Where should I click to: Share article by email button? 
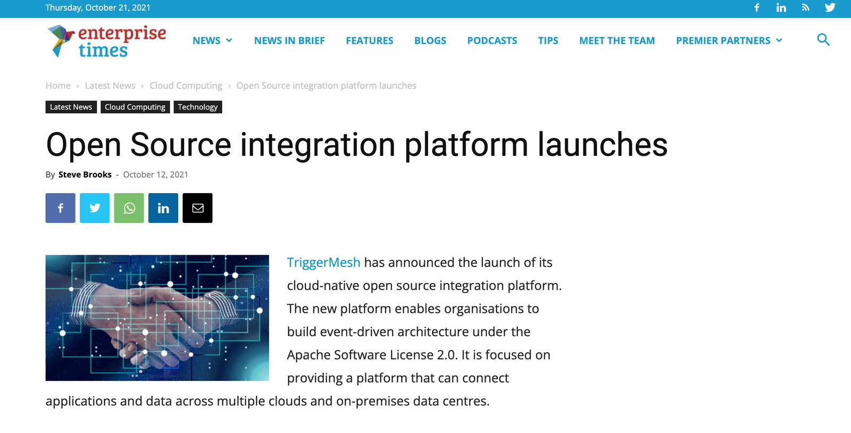tap(197, 208)
